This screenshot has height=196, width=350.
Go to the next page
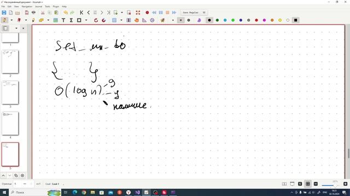click(102, 13)
